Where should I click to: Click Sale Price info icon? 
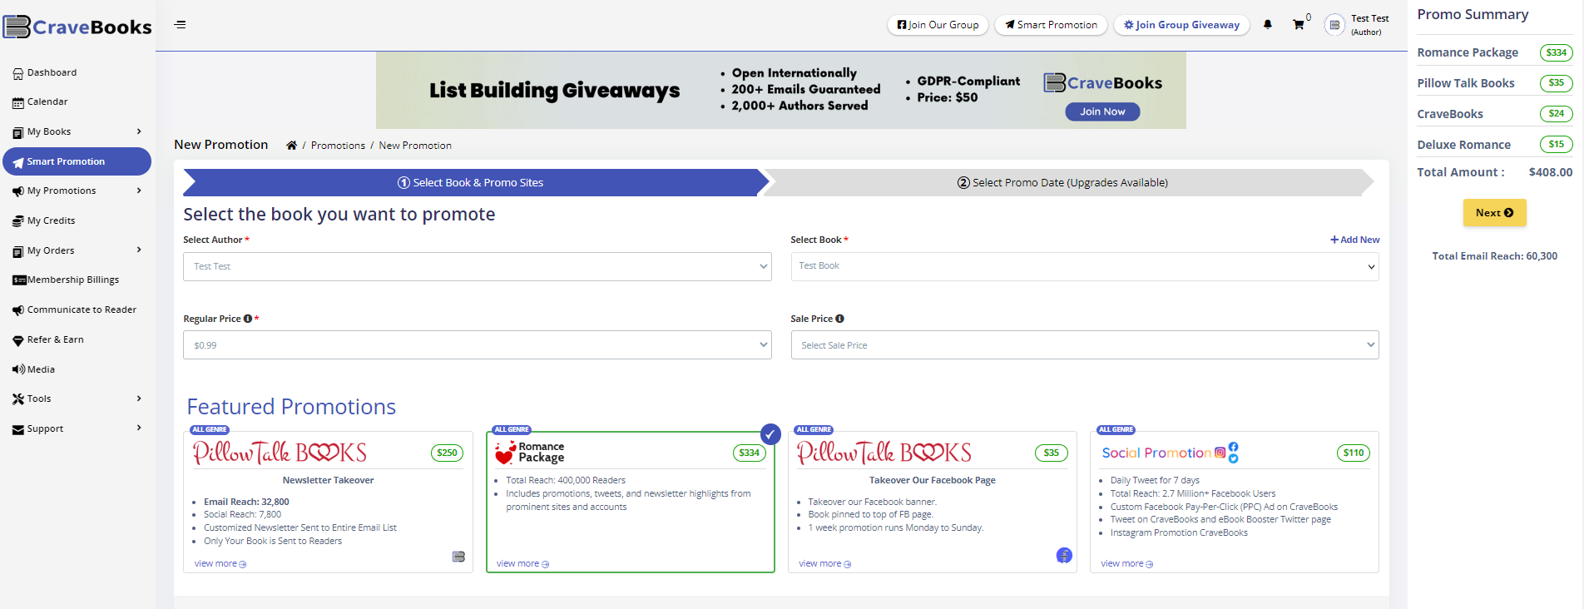pyautogui.click(x=839, y=319)
